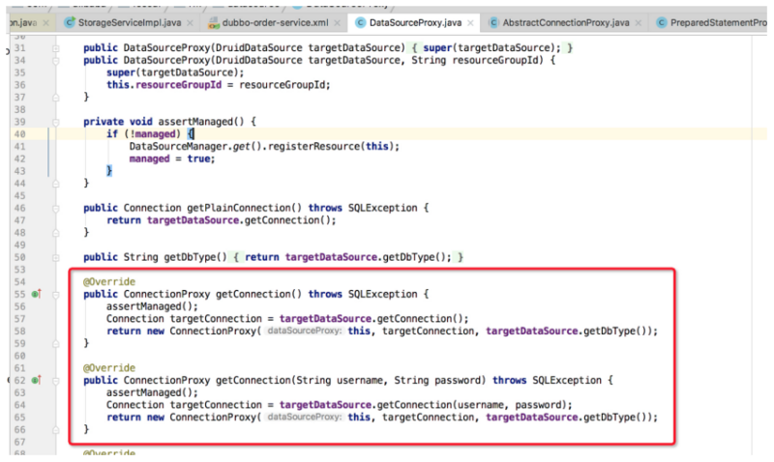Click the assertManaged() call on line 63
The image size is (774, 462).
pyautogui.click(x=152, y=393)
